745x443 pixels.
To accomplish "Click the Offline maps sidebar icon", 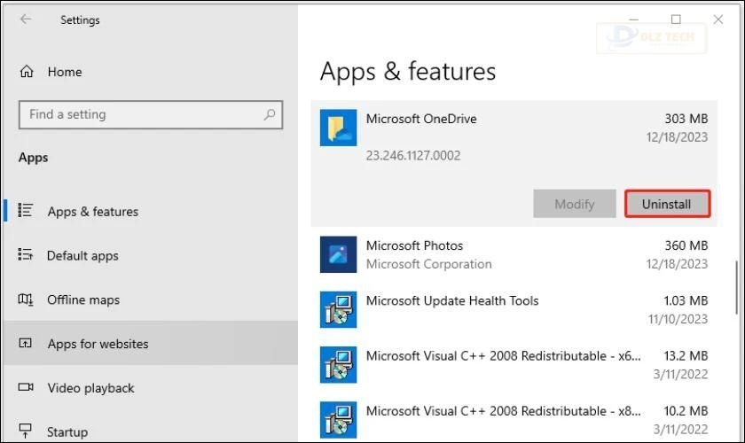I will [x=26, y=299].
